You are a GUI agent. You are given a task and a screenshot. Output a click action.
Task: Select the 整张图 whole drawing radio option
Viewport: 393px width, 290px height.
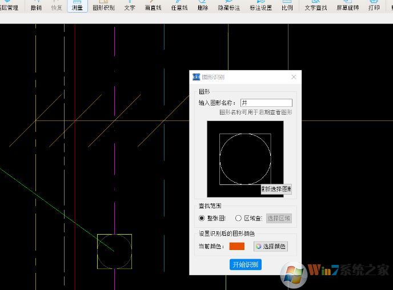point(202,218)
